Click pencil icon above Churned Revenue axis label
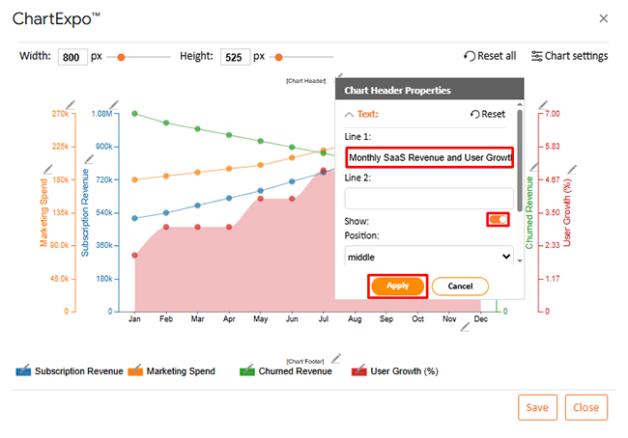The image size is (628, 438). (534, 166)
